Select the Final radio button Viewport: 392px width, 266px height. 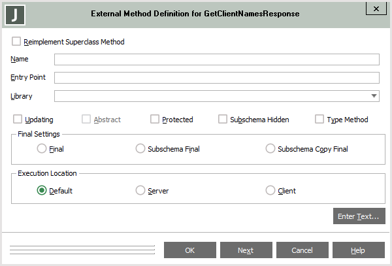(x=42, y=149)
